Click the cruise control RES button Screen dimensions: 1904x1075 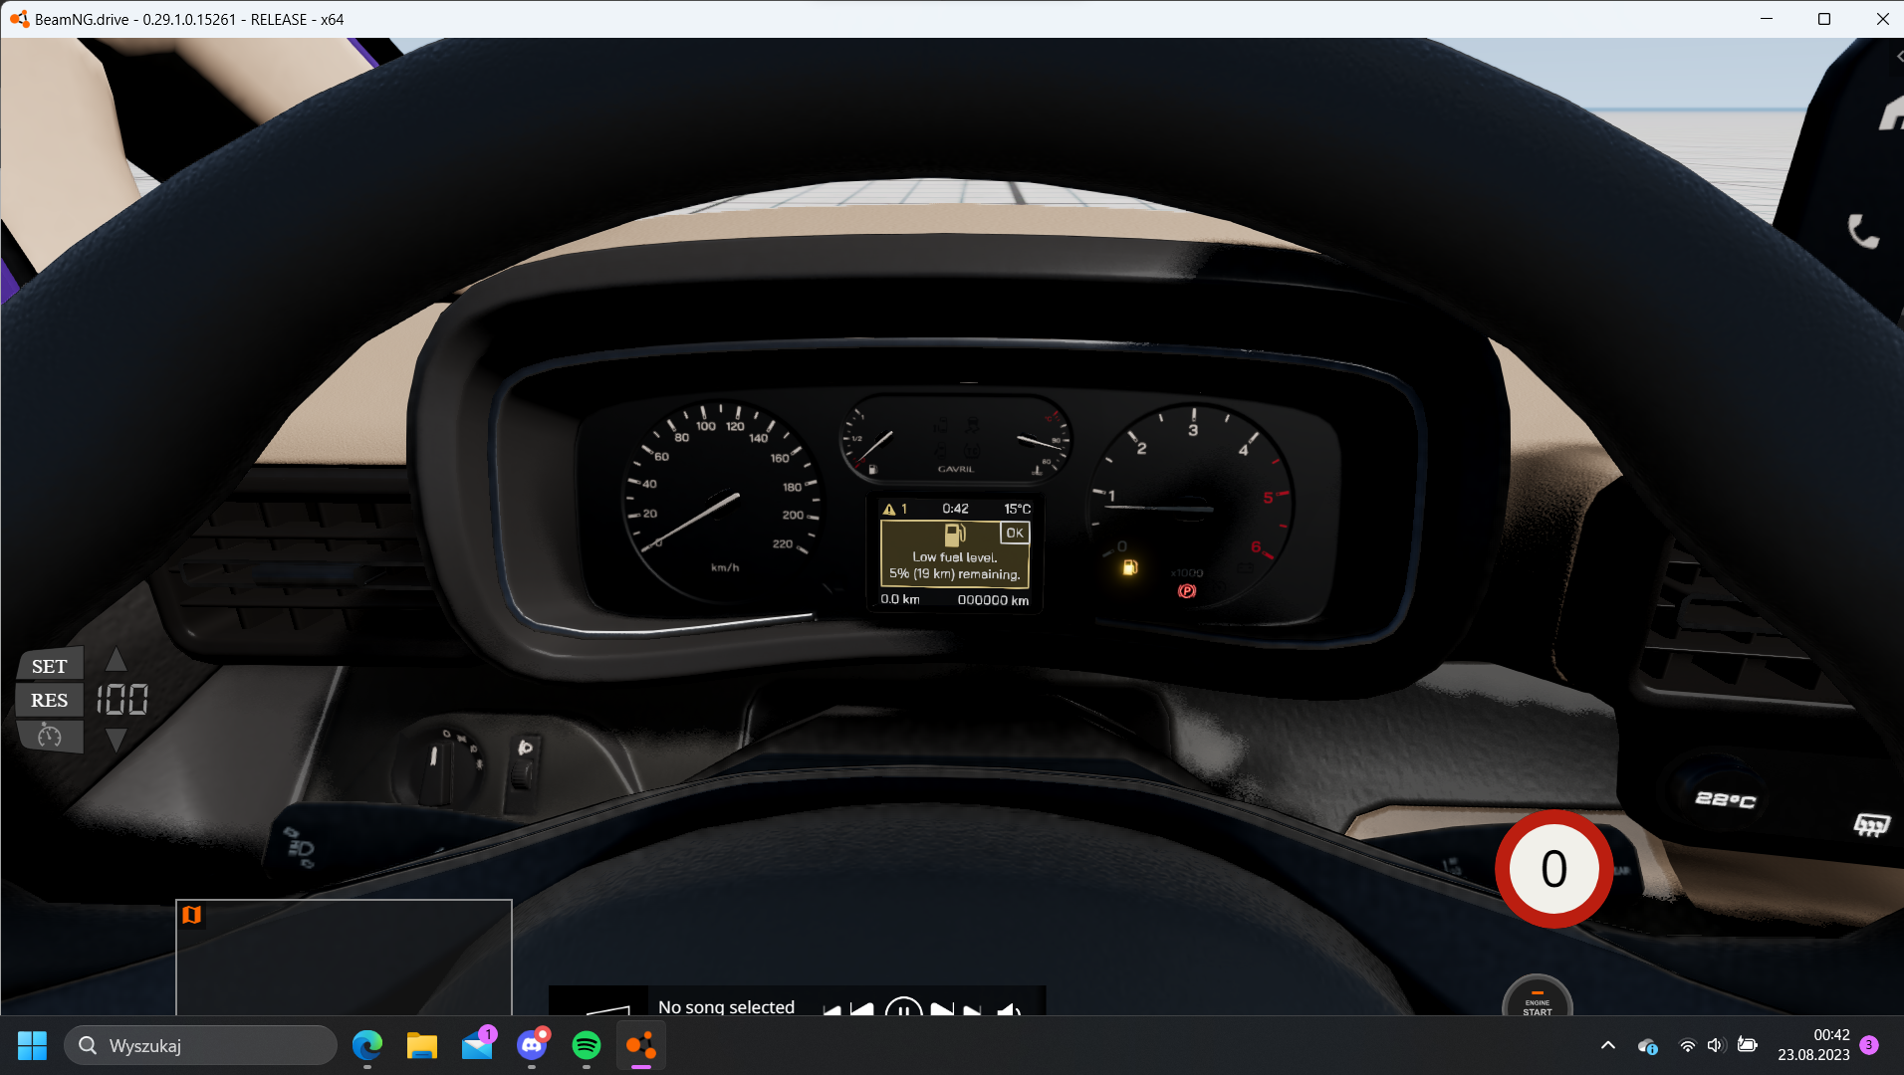tap(50, 700)
